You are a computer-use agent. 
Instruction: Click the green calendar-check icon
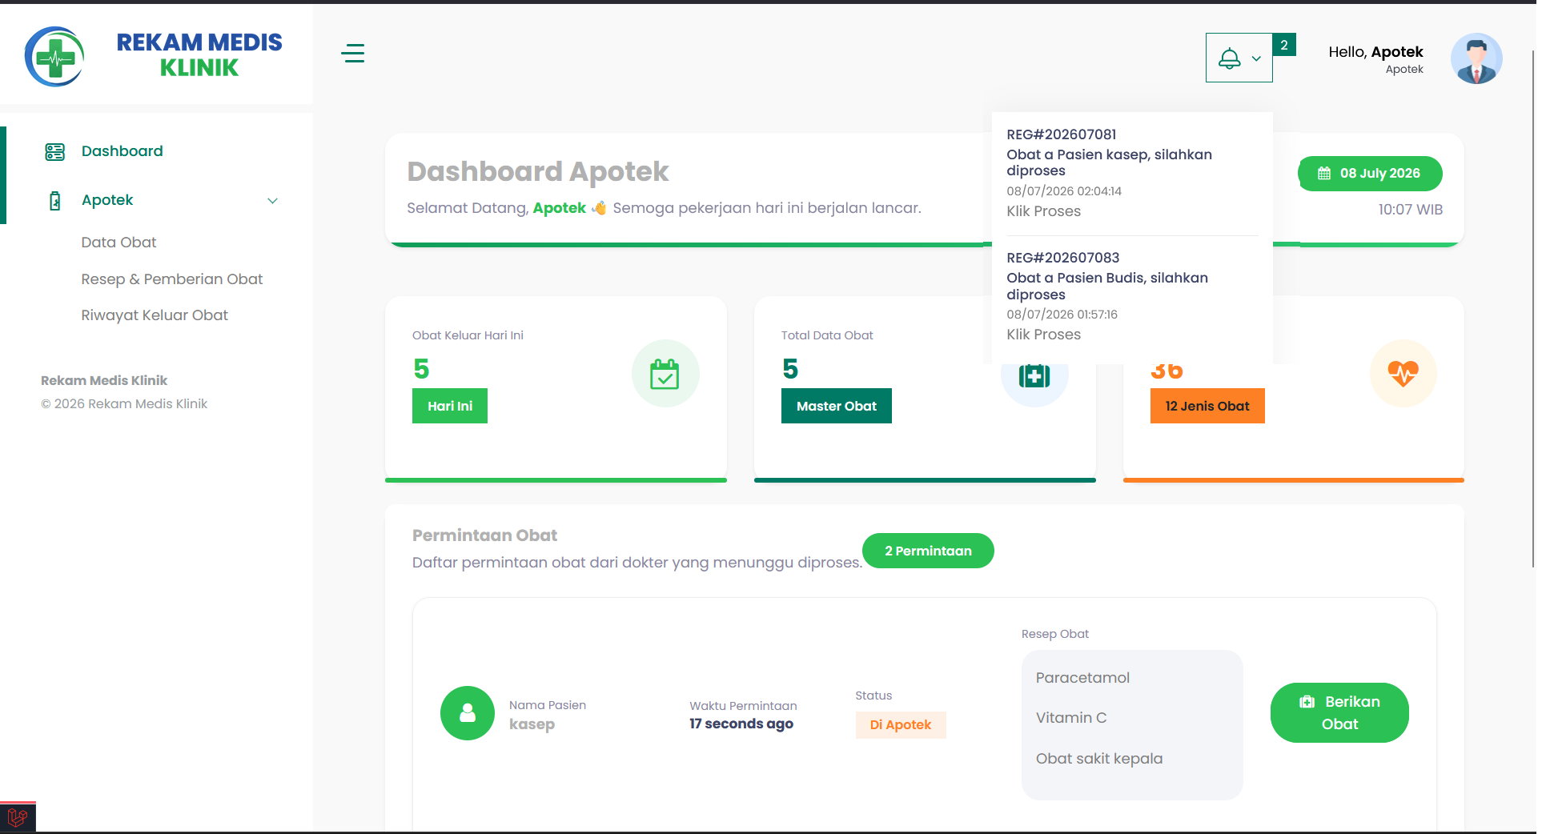(665, 374)
